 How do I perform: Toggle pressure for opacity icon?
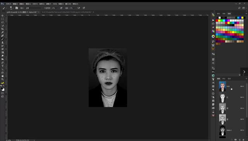61,8
